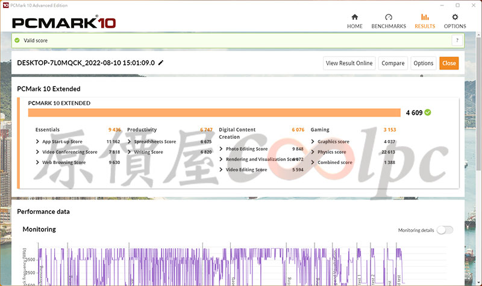
Task: Click the orange Close button
Action: pos(449,63)
